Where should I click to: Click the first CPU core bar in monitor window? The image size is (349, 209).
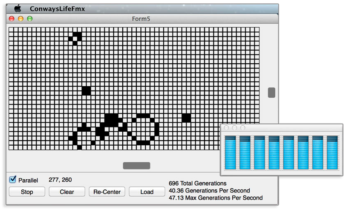click(x=231, y=153)
